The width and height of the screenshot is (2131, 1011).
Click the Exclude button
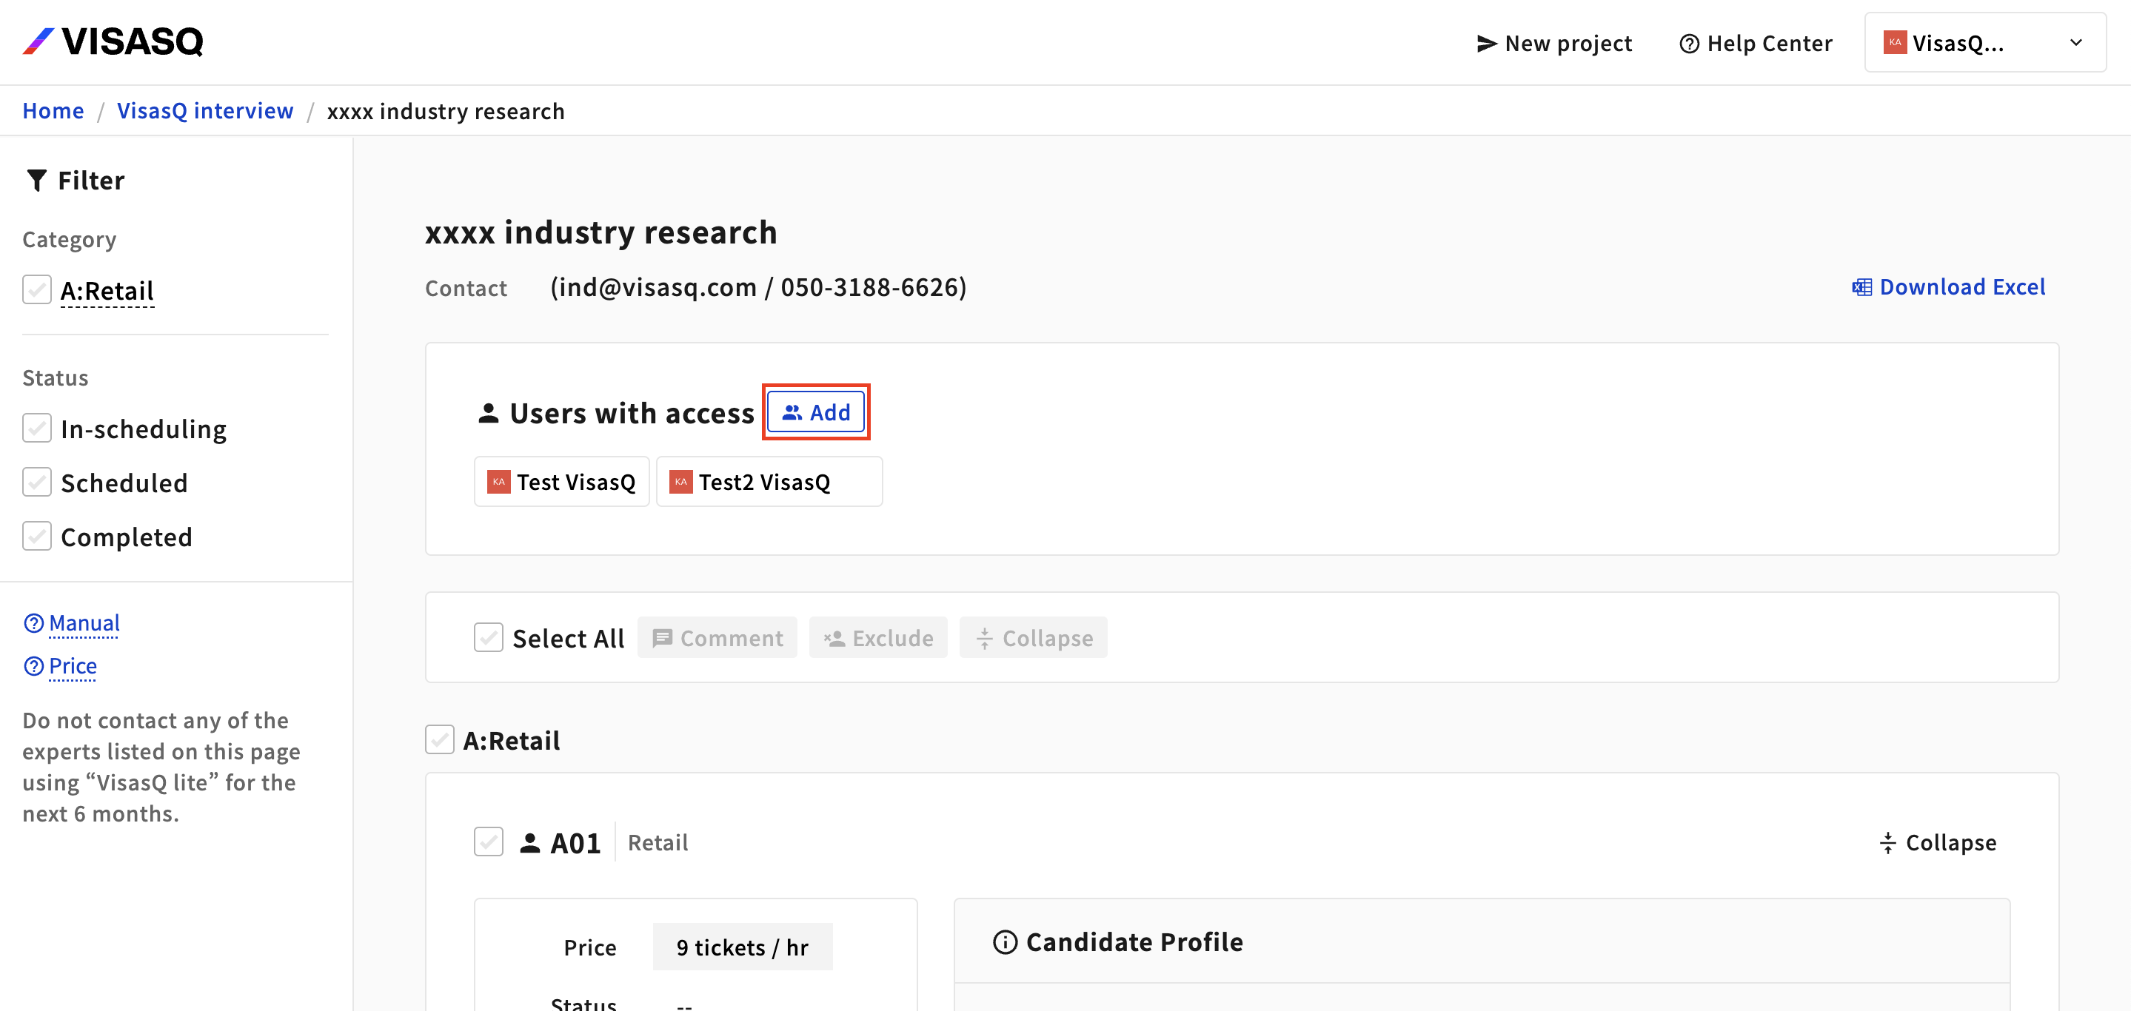coord(877,637)
